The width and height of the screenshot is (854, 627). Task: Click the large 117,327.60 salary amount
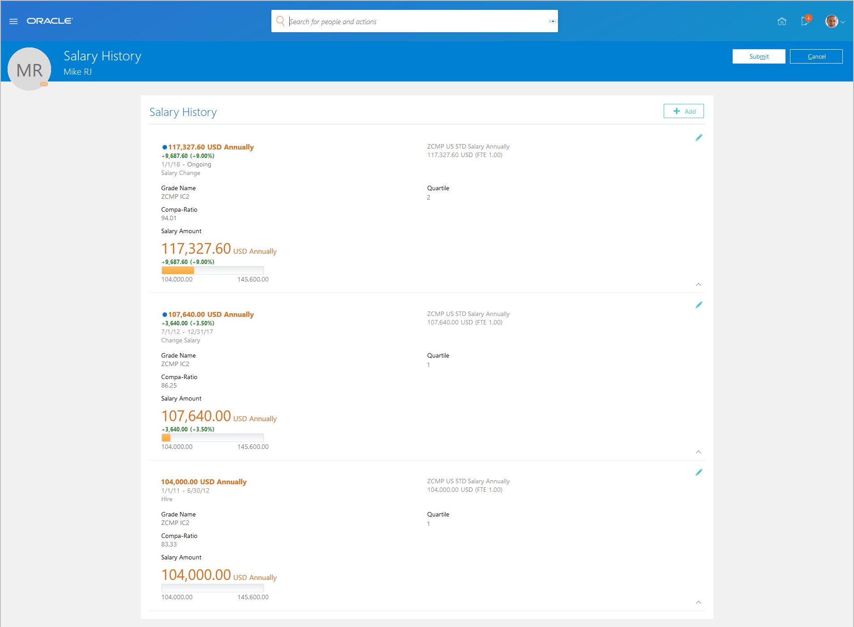click(x=196, y=248)
